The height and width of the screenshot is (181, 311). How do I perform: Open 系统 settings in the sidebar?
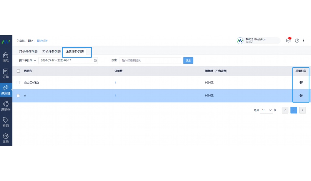(6, 138)
